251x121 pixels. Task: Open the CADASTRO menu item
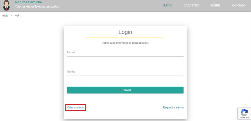coord(191,6)
